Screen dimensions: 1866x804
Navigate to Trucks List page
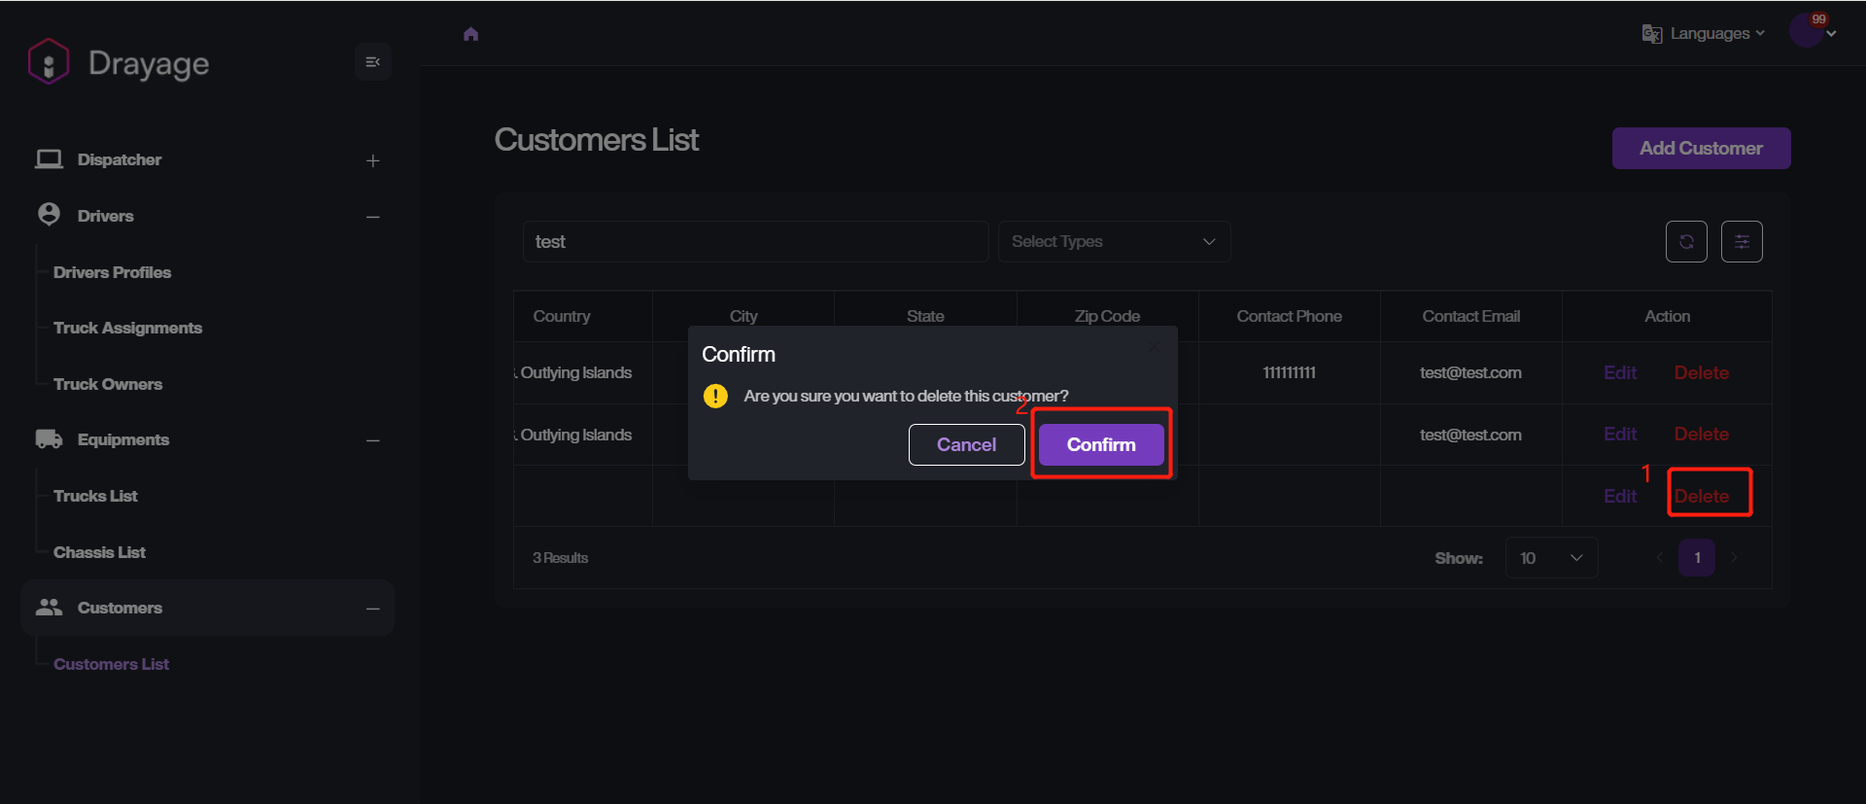point(95,496)
